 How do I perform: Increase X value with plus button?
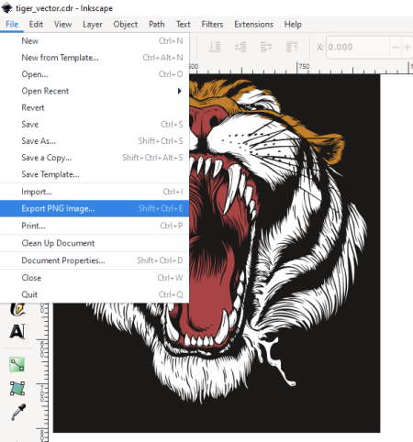(407, 48)
